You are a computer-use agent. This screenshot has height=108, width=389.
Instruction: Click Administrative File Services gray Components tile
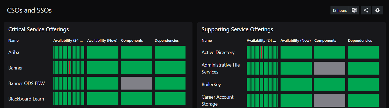click(x=330, y=68)
